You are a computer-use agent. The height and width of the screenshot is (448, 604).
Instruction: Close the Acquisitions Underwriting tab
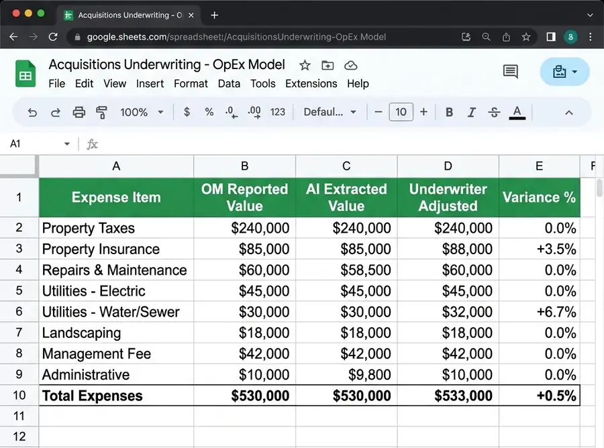(191, 15)
